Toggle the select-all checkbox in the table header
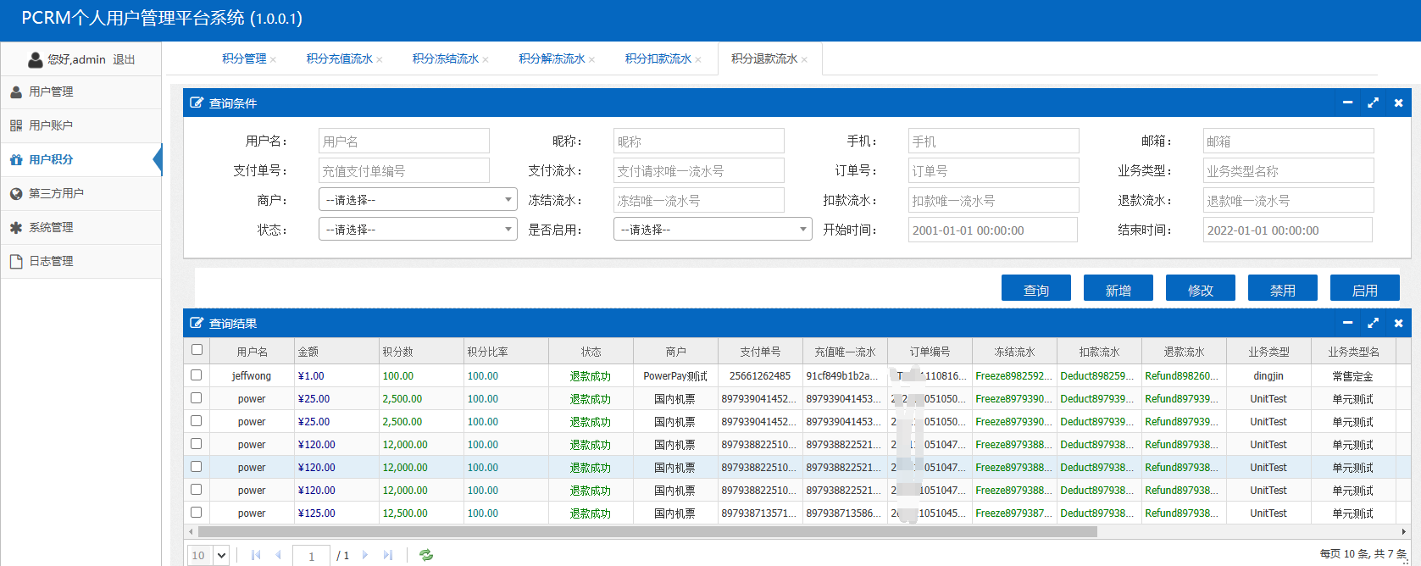Viewport: 1421px width, 566px height. [197, 350]
